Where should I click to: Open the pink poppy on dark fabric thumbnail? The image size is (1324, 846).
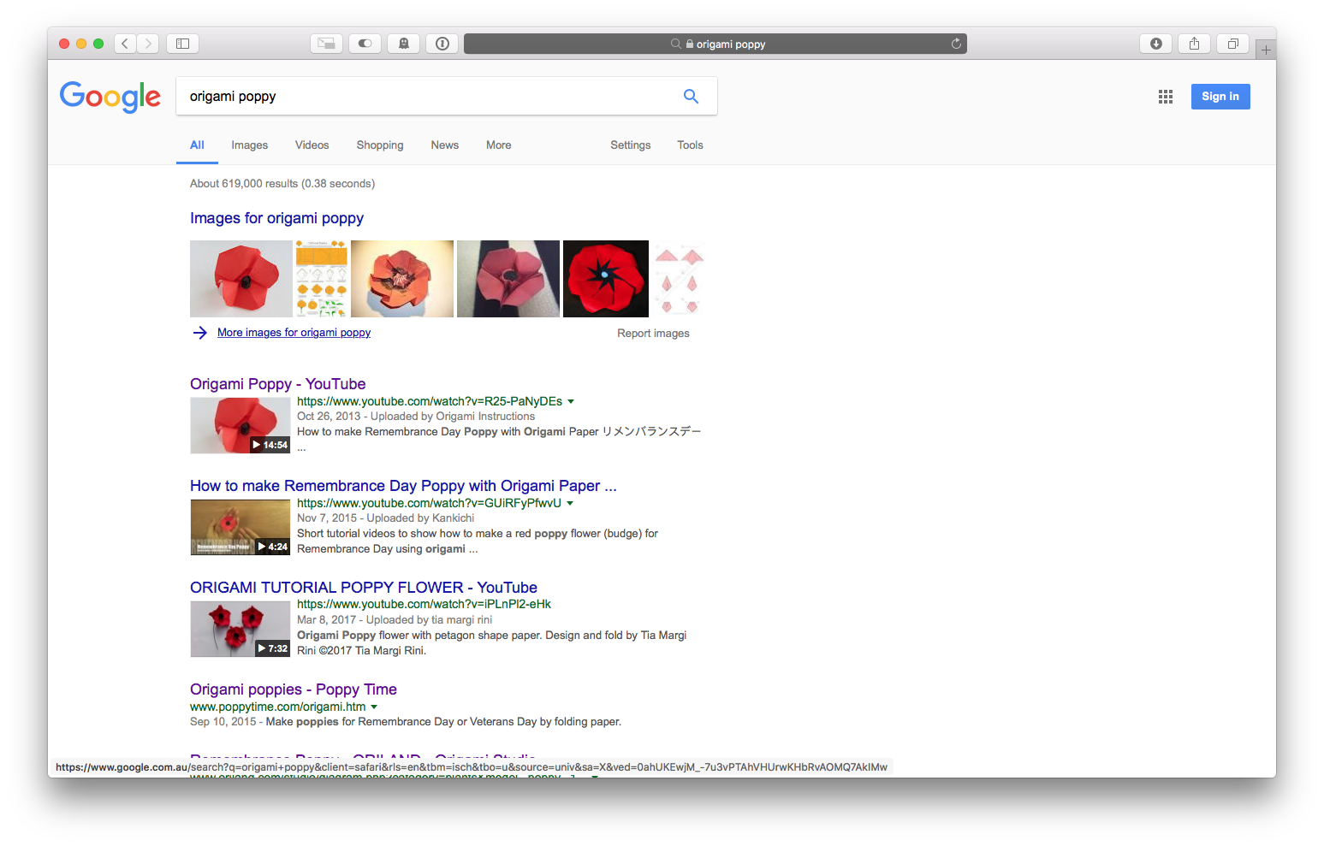click(x=508, y=279)
